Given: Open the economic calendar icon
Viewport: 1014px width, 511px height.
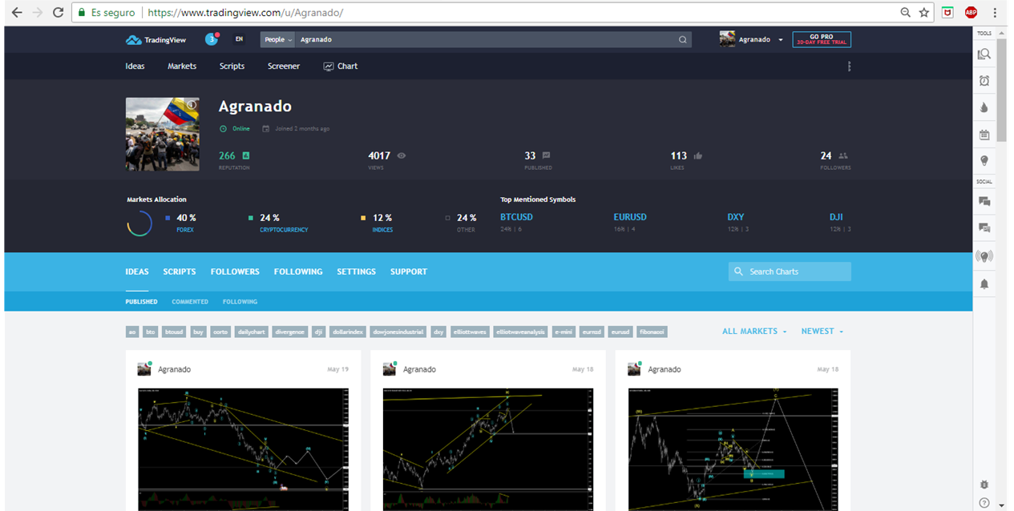Looking at the screenshot, I should click(984, 134).
